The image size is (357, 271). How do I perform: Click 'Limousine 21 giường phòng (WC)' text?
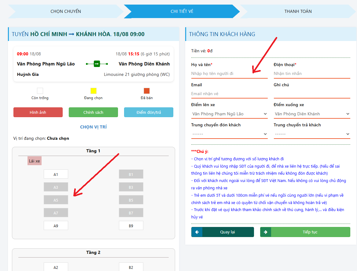tap(137, 75)
